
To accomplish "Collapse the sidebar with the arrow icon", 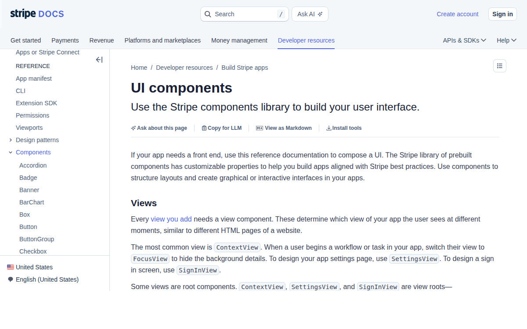I will (x=99, y=60).
